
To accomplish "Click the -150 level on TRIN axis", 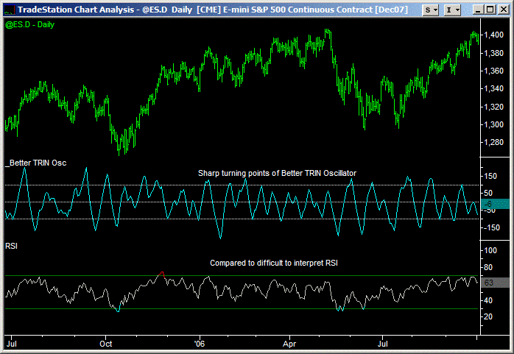I will point(490,227).
